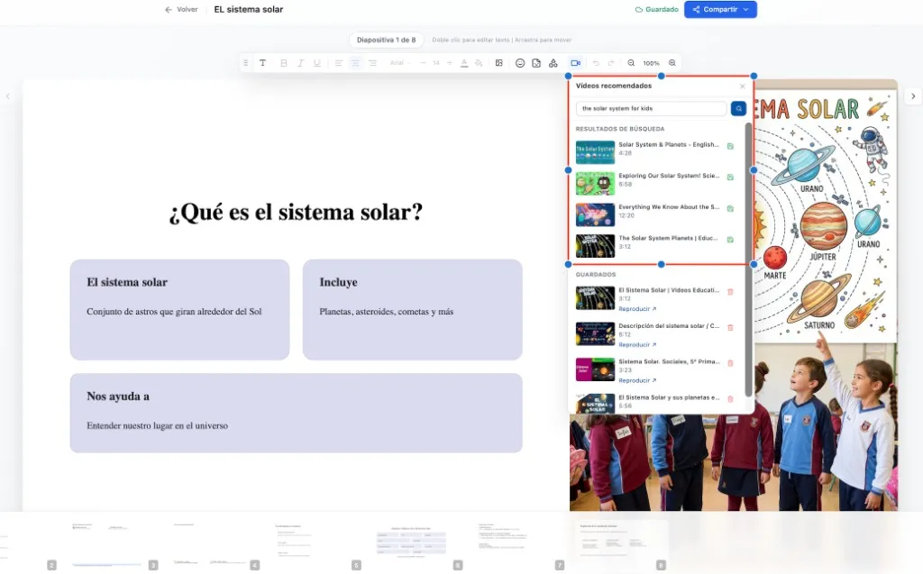Screen dimensions: 923x574
Task: Zoom in the slide
Action: point(672,63)
